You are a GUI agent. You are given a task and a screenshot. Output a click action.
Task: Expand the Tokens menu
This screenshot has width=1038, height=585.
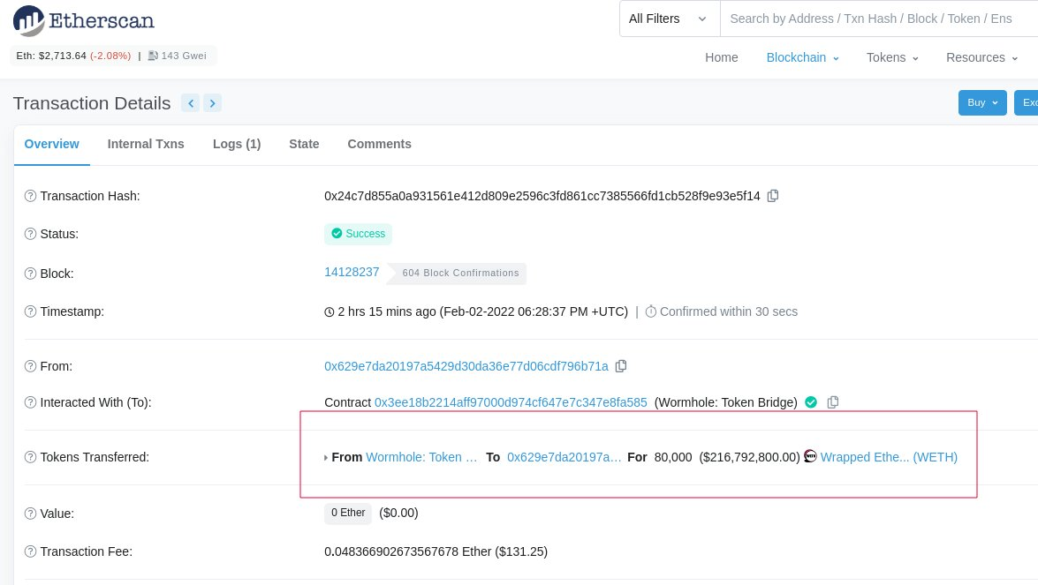click(x=892, y=57)
